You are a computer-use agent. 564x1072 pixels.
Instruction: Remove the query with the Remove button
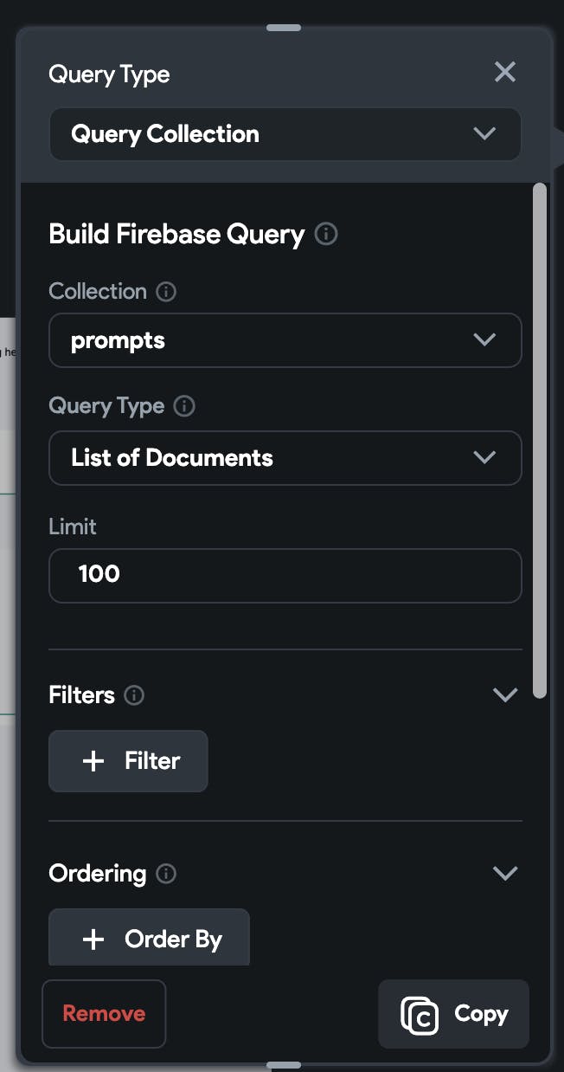104,1014
